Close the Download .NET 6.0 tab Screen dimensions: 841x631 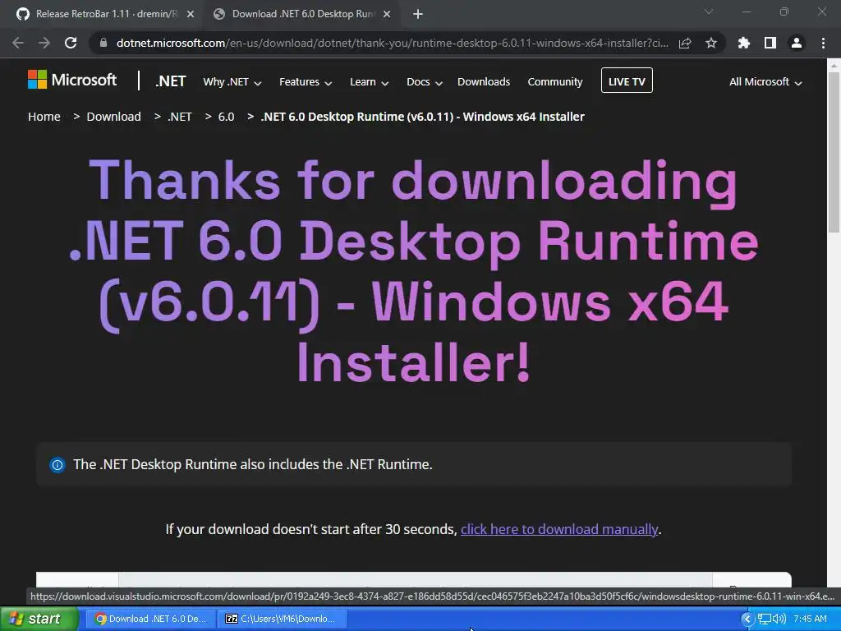click(387, 15)
